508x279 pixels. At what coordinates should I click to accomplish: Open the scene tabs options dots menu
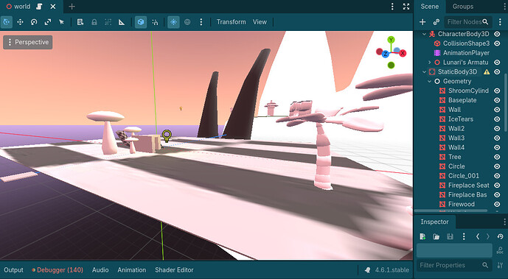392,7
